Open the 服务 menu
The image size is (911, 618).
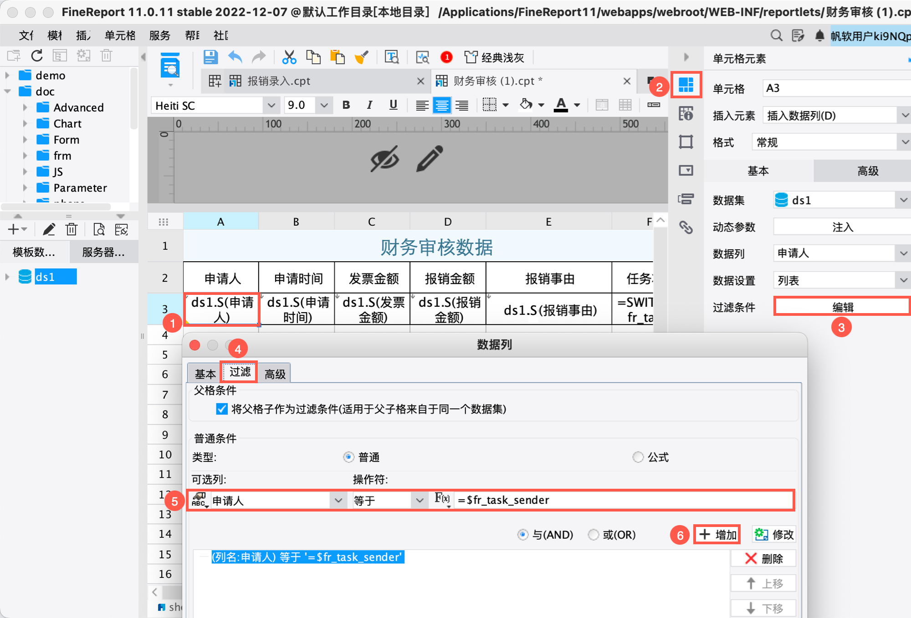click(x=159, y=35)
